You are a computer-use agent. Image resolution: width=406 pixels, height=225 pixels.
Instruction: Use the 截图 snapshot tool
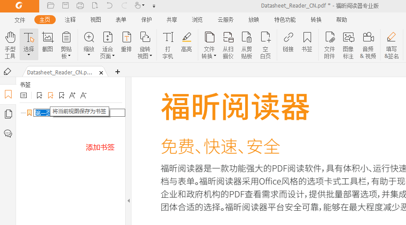pyautogui.click(x=48, y=42)
